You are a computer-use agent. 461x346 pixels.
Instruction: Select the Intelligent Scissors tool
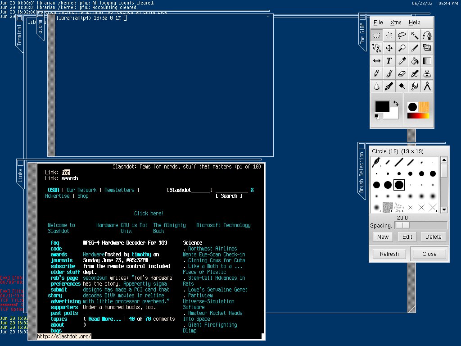coord(377,48)
